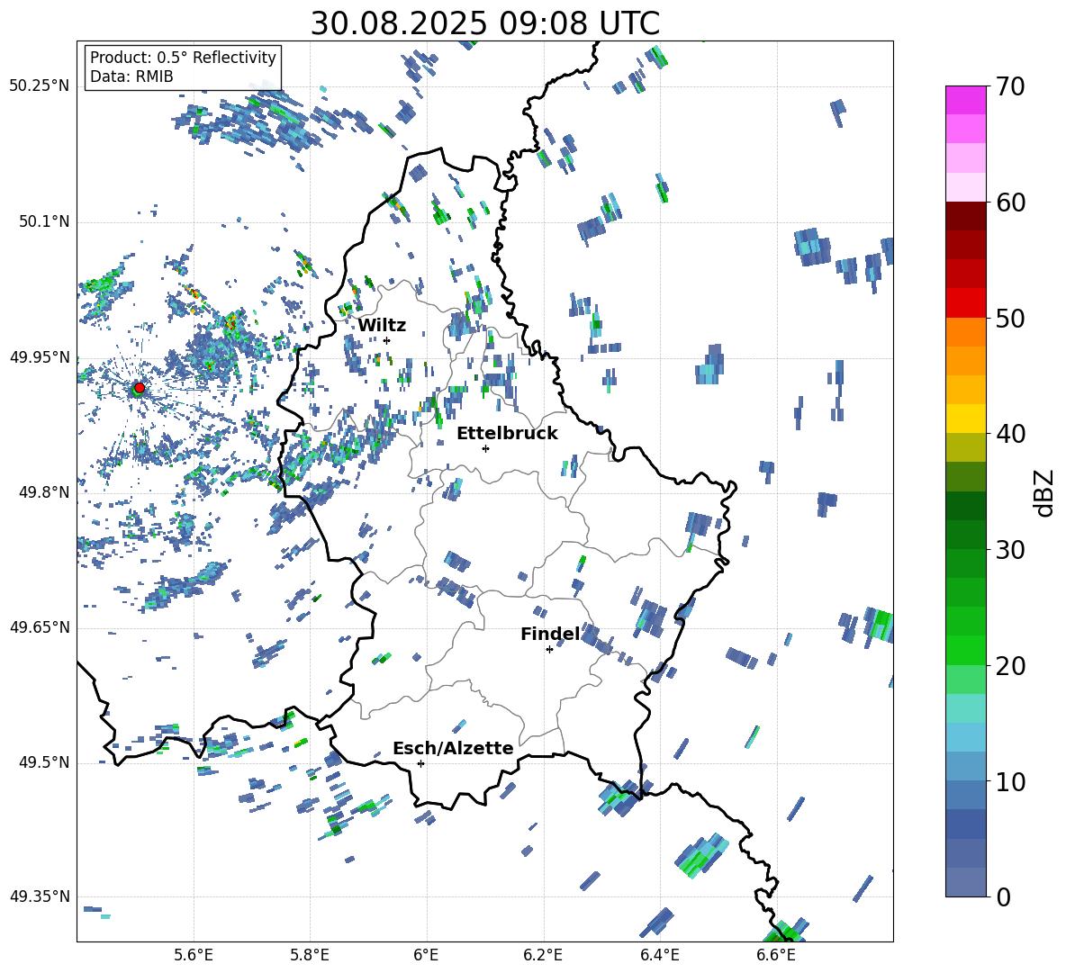Click the Product: 0.5° Reflectivity text
Image resolution: width=1066 pixels, height=973 pixels.
click(x=183, y=58)
